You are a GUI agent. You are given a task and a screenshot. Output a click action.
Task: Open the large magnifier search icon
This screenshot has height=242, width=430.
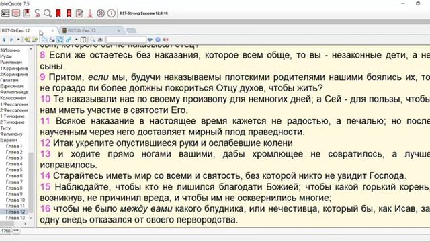48,13
